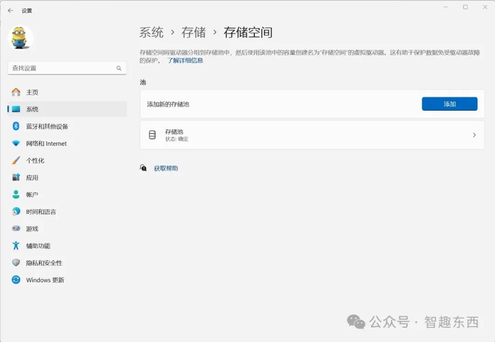Click the 获取帮助 help link

click(165, 168)
